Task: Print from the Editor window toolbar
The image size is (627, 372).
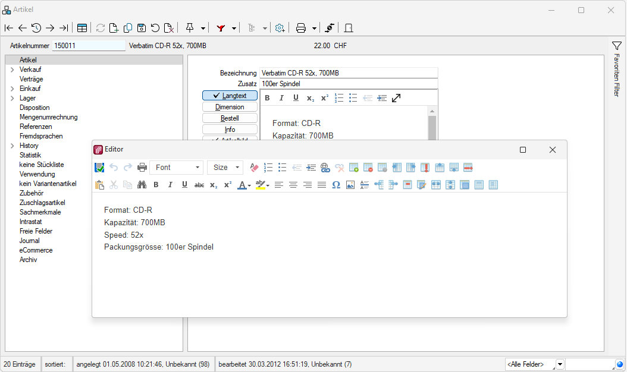Action: [x=142, y=168]
